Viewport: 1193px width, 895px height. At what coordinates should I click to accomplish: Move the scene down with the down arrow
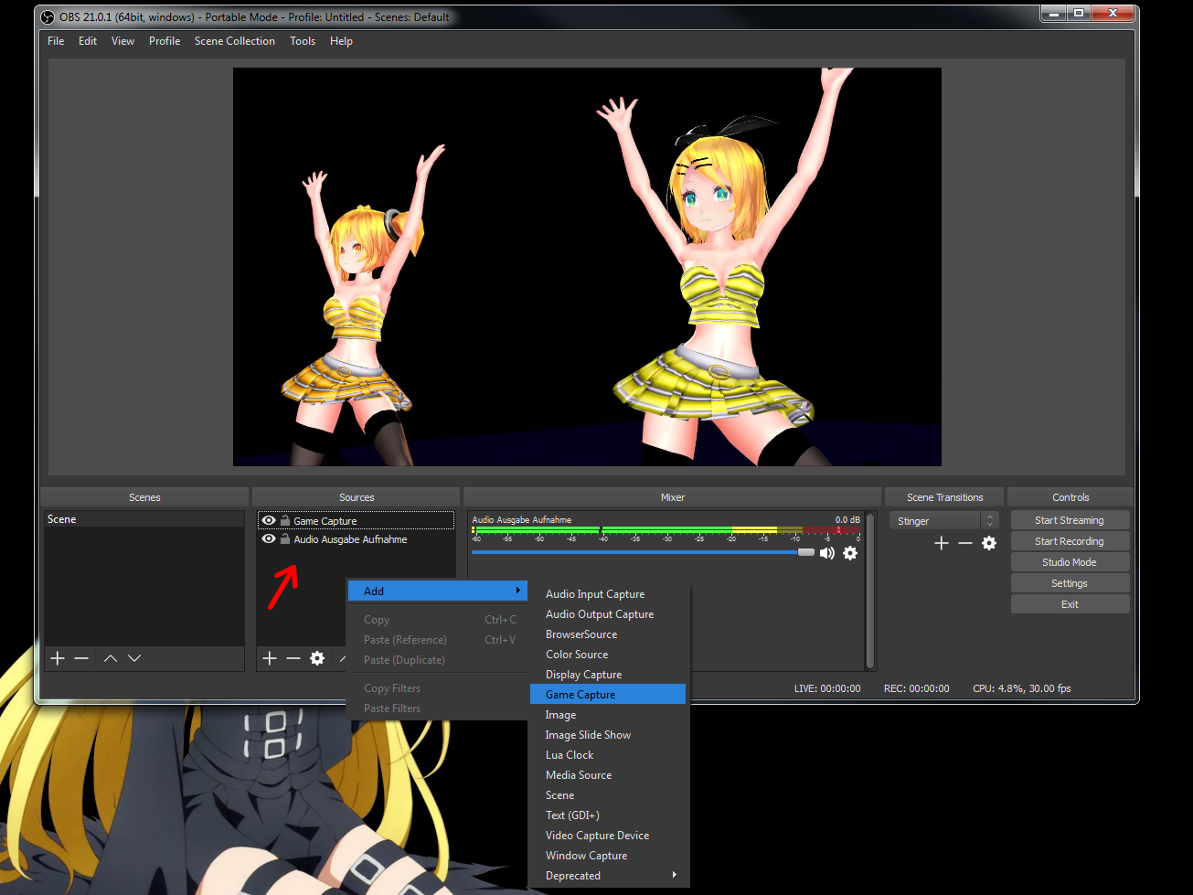(134, 658)
